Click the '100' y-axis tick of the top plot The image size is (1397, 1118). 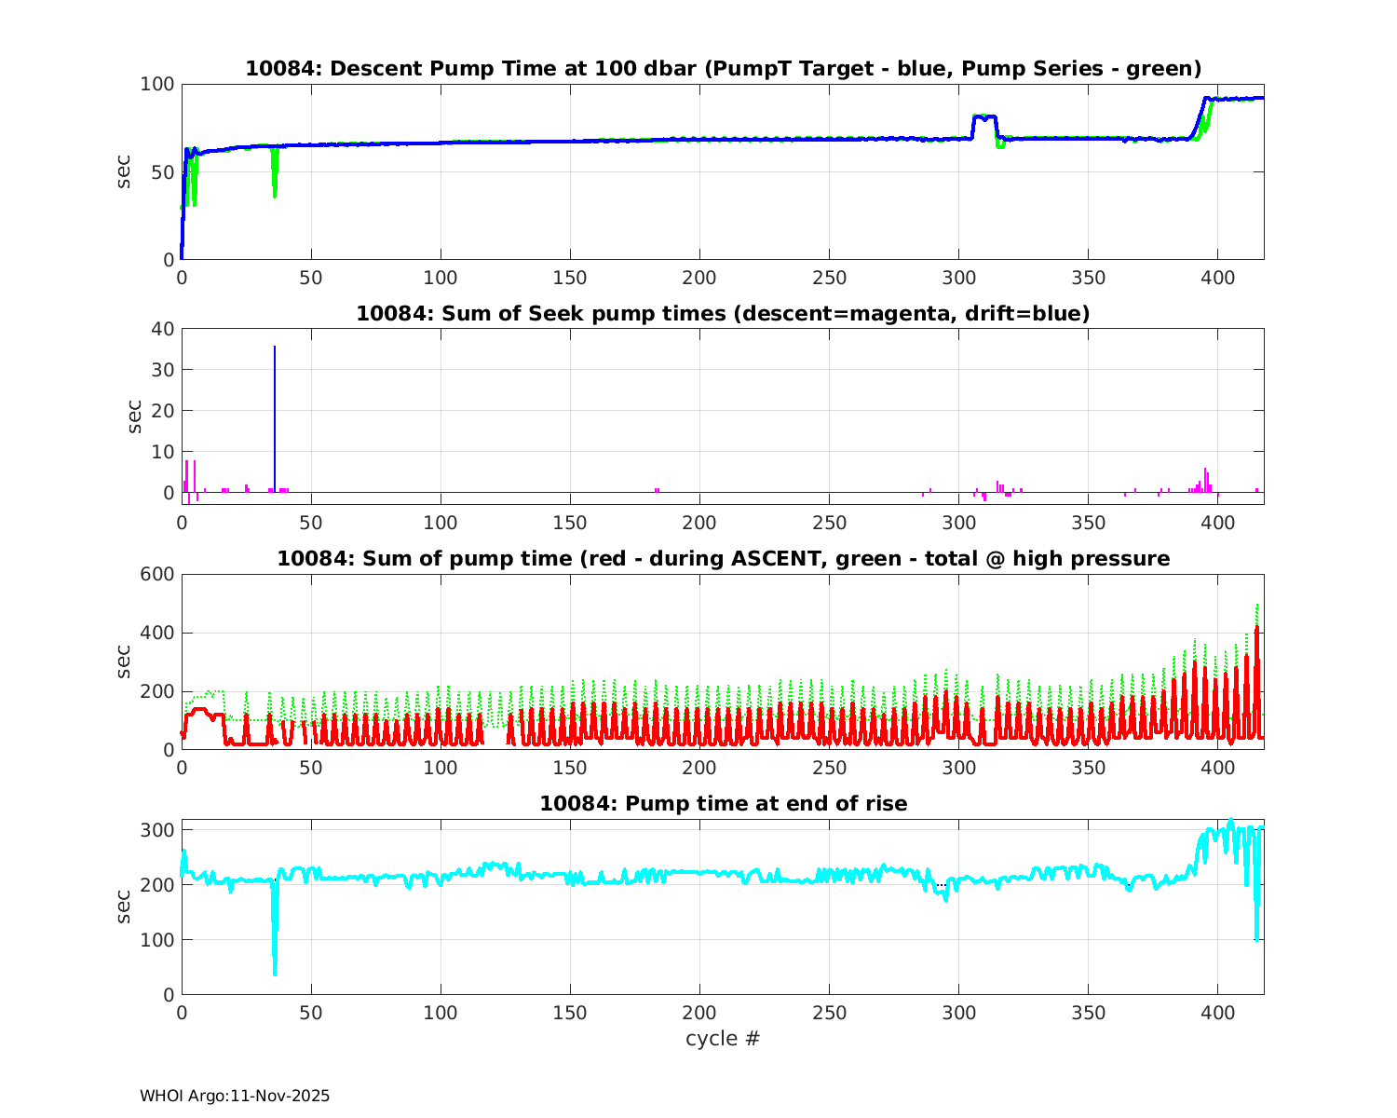[157, 84]
